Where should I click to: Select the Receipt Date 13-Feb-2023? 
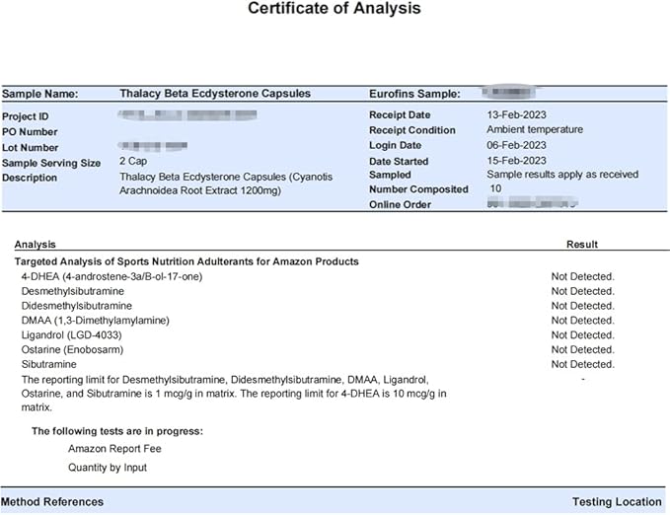pos(516,115)
